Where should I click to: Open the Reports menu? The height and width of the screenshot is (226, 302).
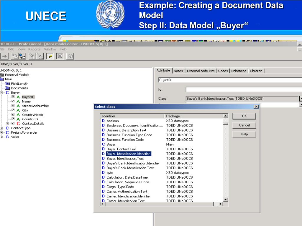tap(34, 49)
